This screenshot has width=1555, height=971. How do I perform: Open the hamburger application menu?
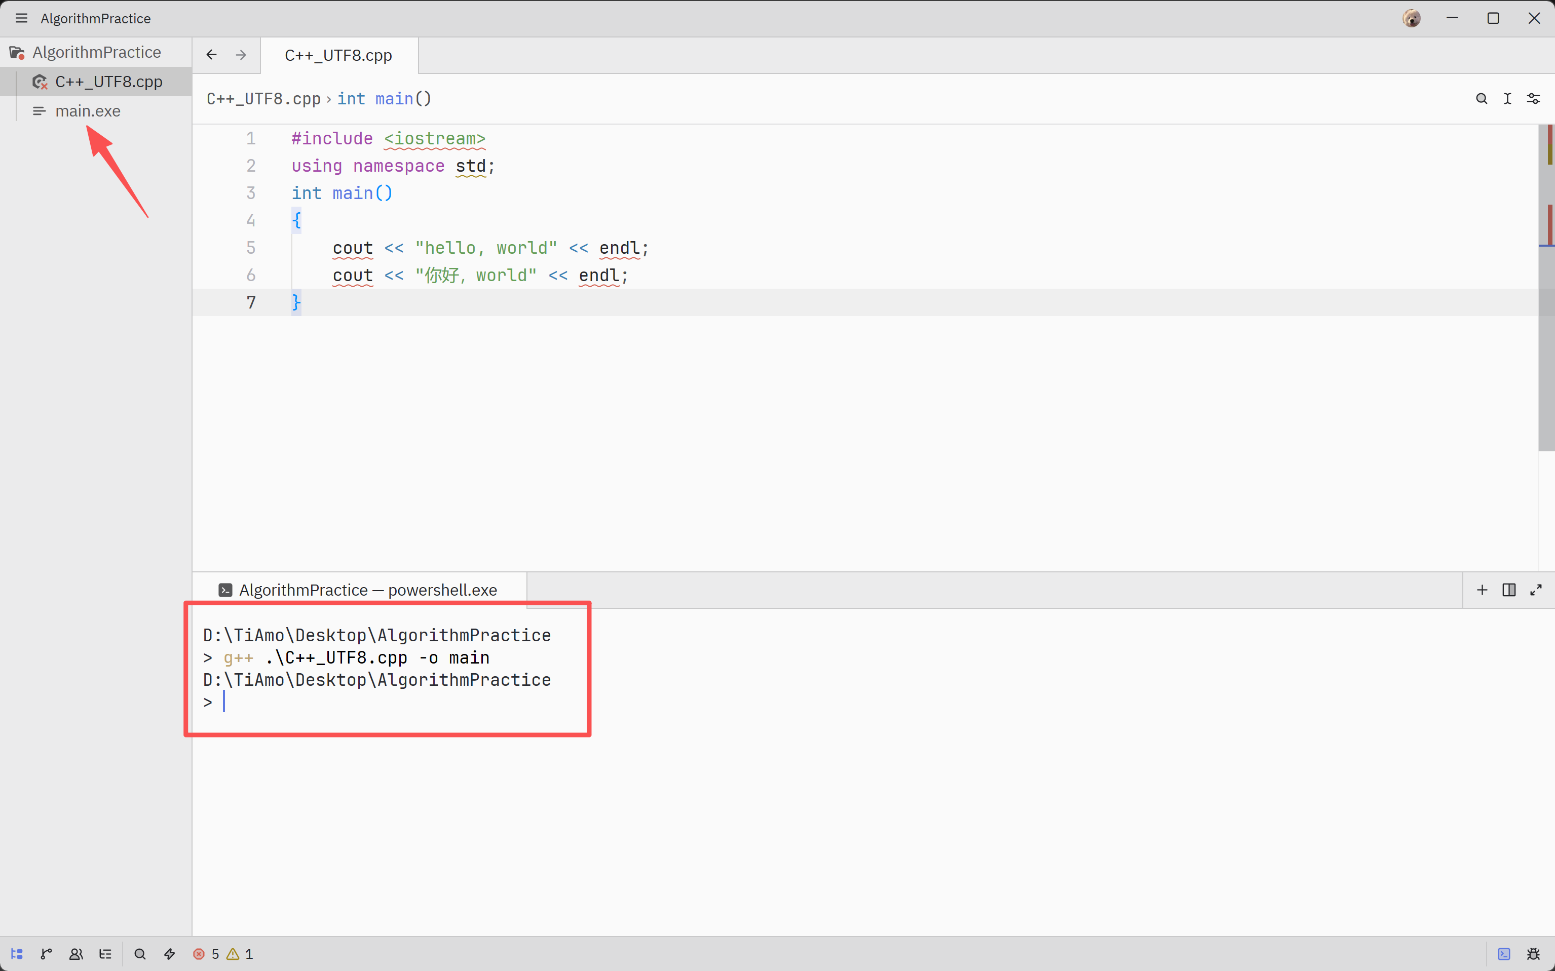click(x=21, y=18)
